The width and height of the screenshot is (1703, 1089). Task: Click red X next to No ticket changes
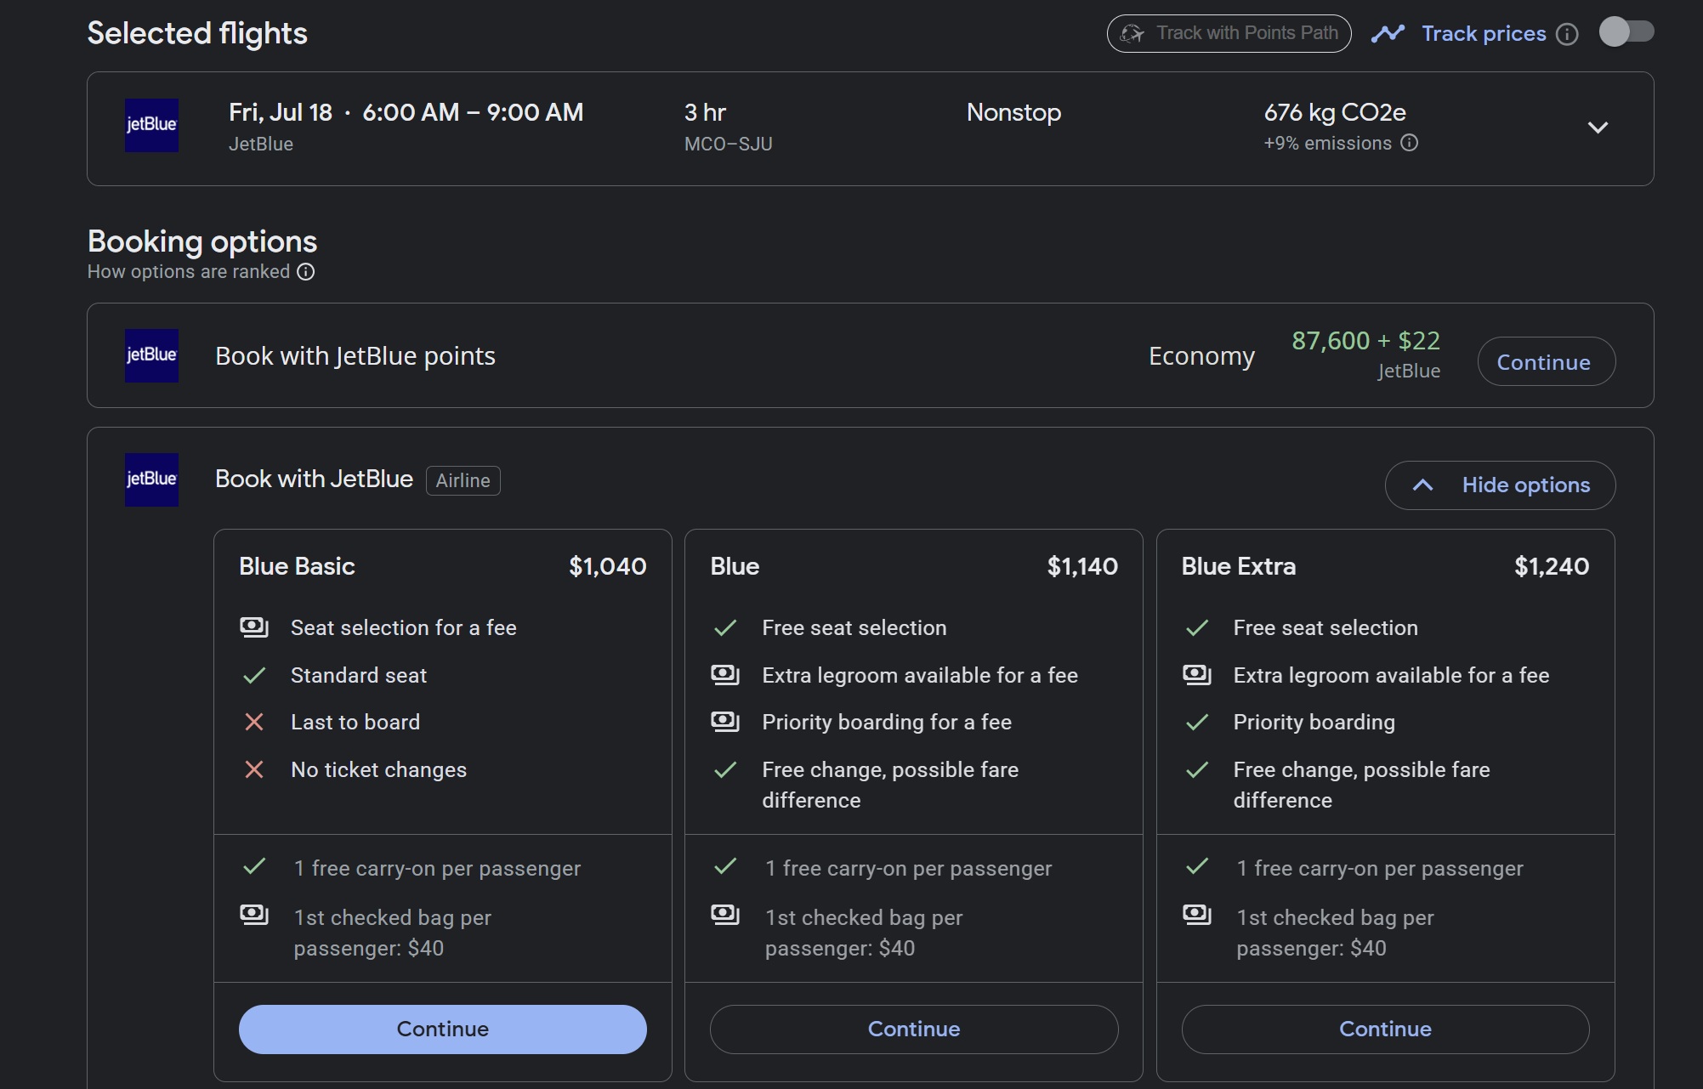pos(254,769)
